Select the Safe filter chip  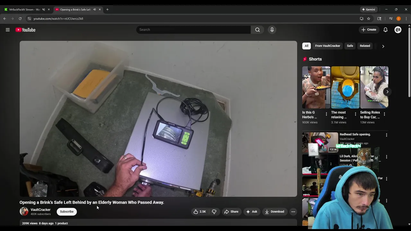[x=350, y=46]
